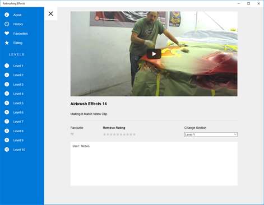Expand the Change Section dropdown arrow
The width and height of the screenshot is (264, 205).
[x=235, y=134]
